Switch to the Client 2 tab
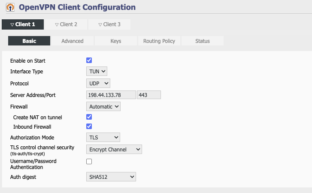This screenshot has height=193, width=312. click(66, 24)
